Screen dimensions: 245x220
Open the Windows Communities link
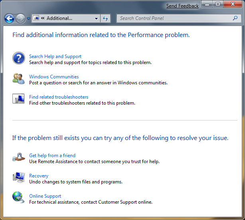tap(54, 77)
